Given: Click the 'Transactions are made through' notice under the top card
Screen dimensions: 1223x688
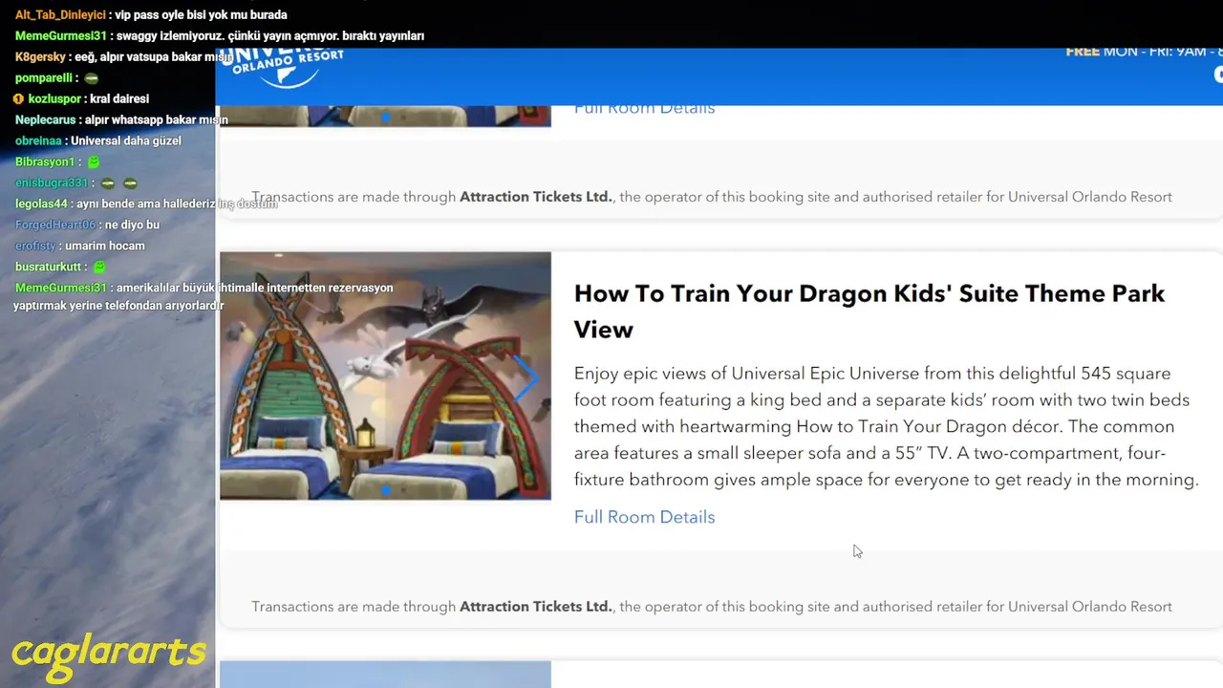Looking at the screenshot, I should point(712,197).
